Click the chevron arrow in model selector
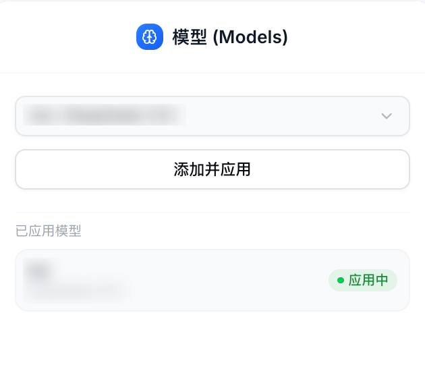425x371 pixels. [x=387, y=116]
